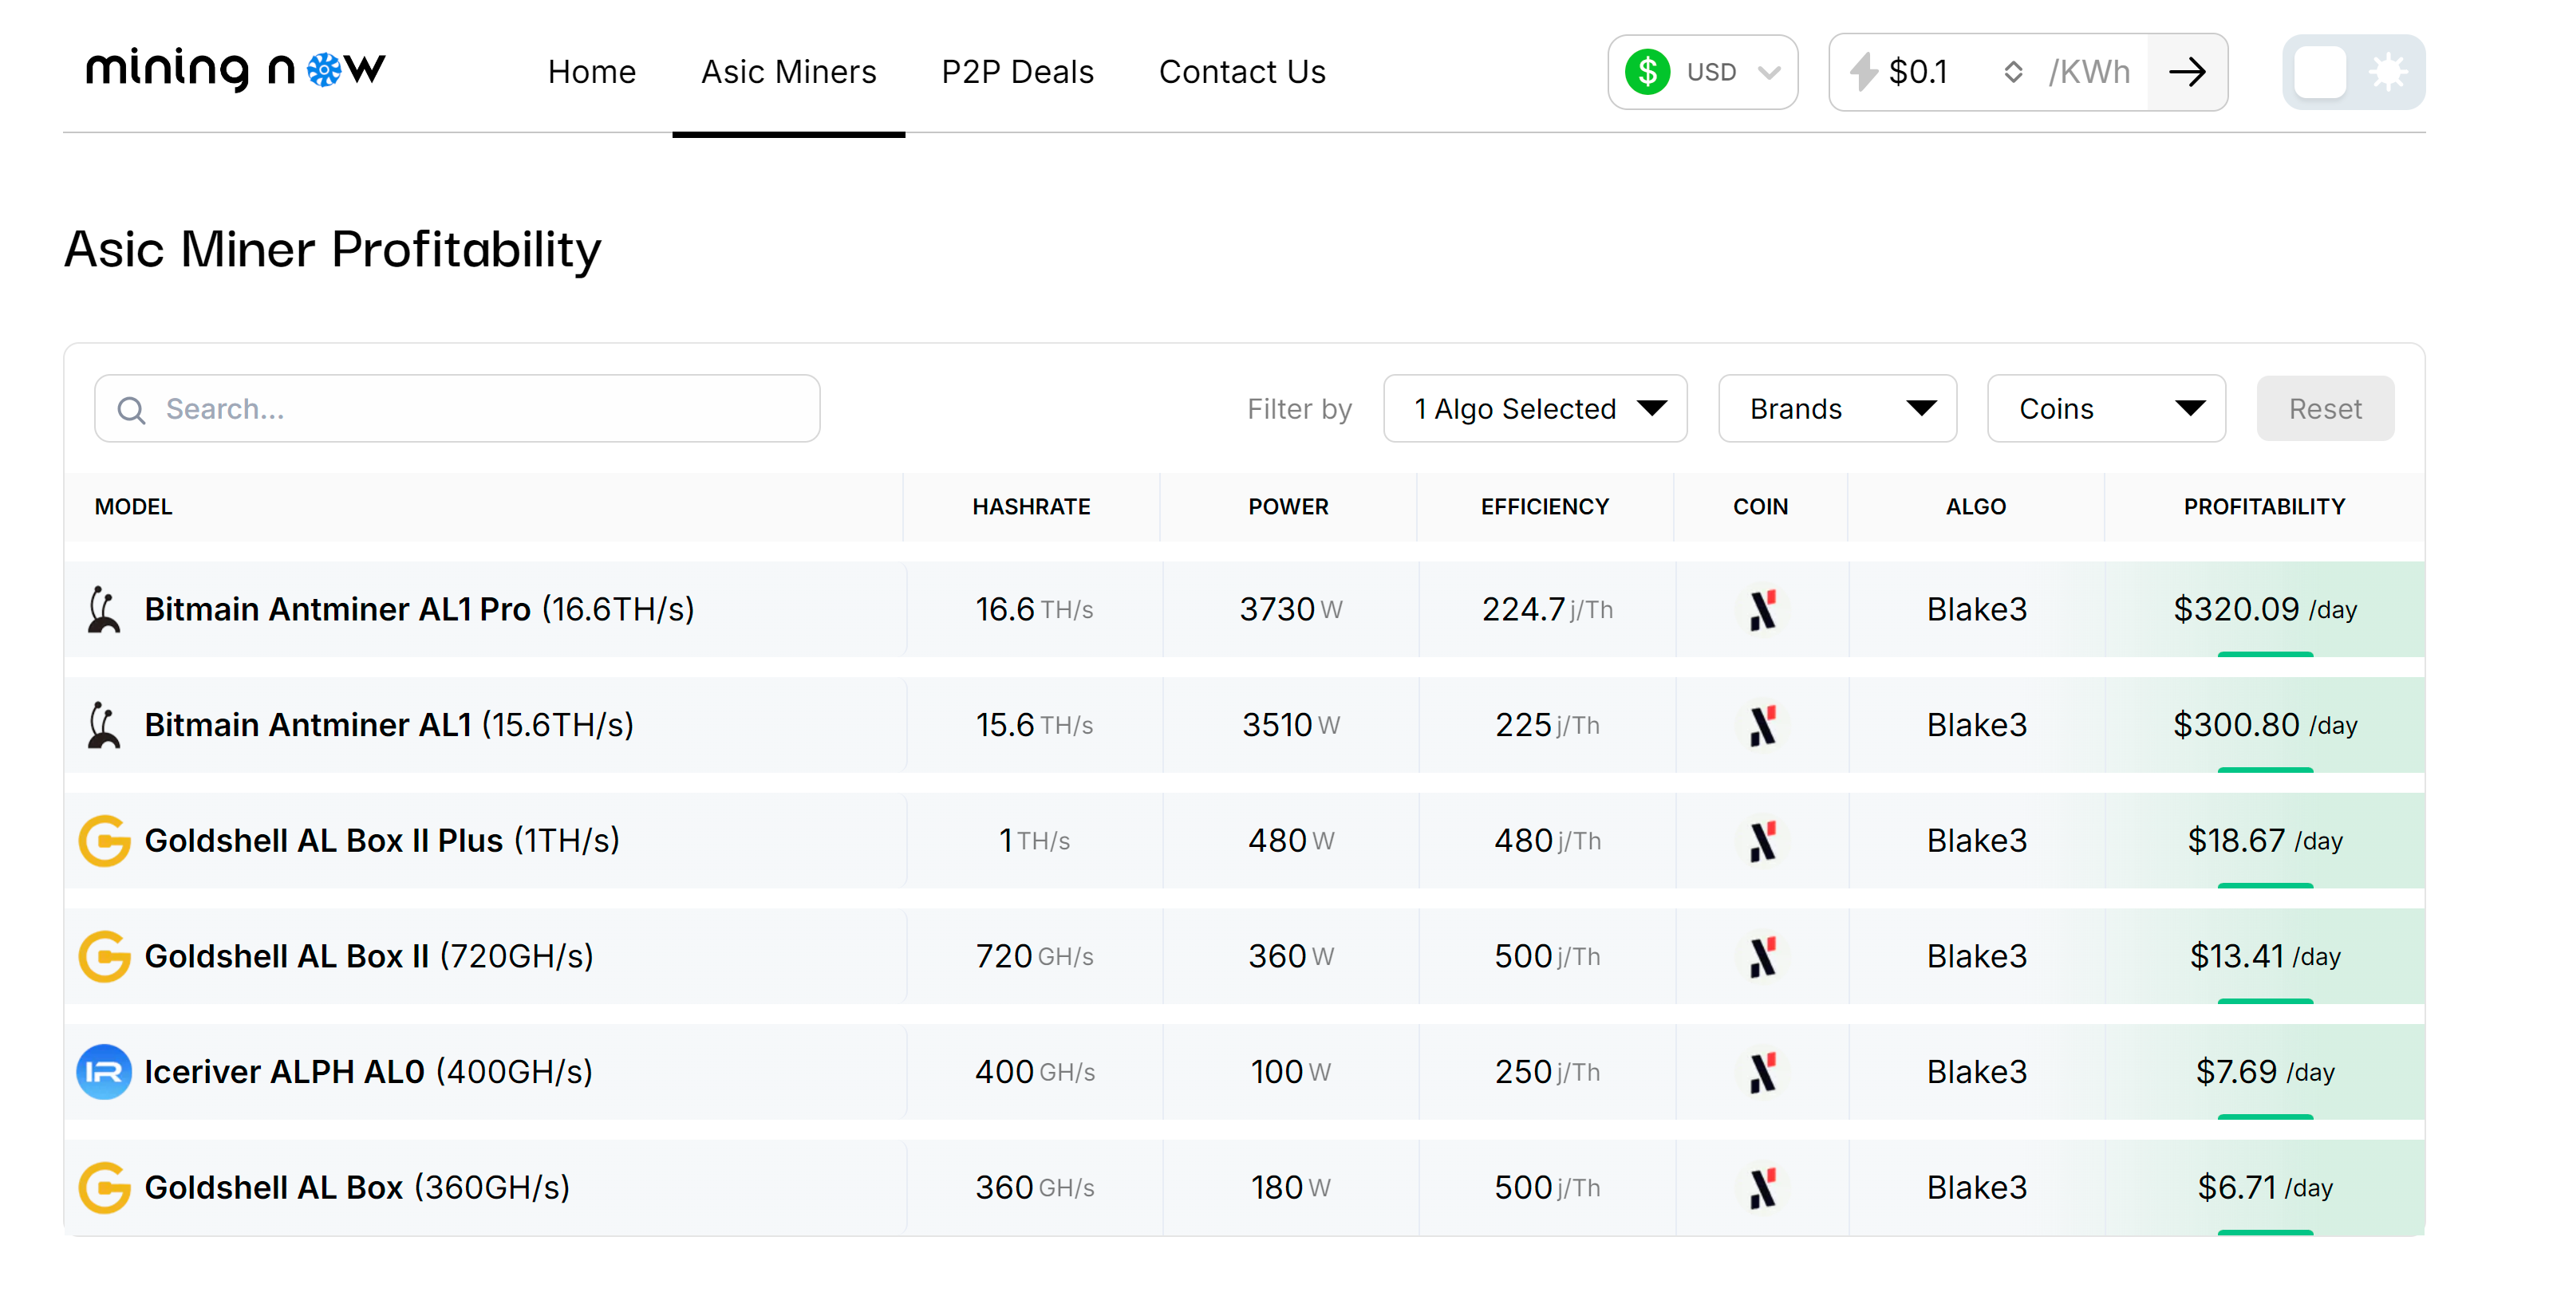Open the 1 Algo Selected filter
Viewport: 2549px width, 1292px height.
tap(1535, 408)
